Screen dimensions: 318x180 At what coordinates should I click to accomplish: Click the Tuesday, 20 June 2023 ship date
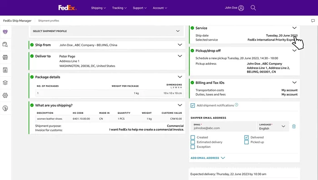pyautogui.click(x=282, y=35)
